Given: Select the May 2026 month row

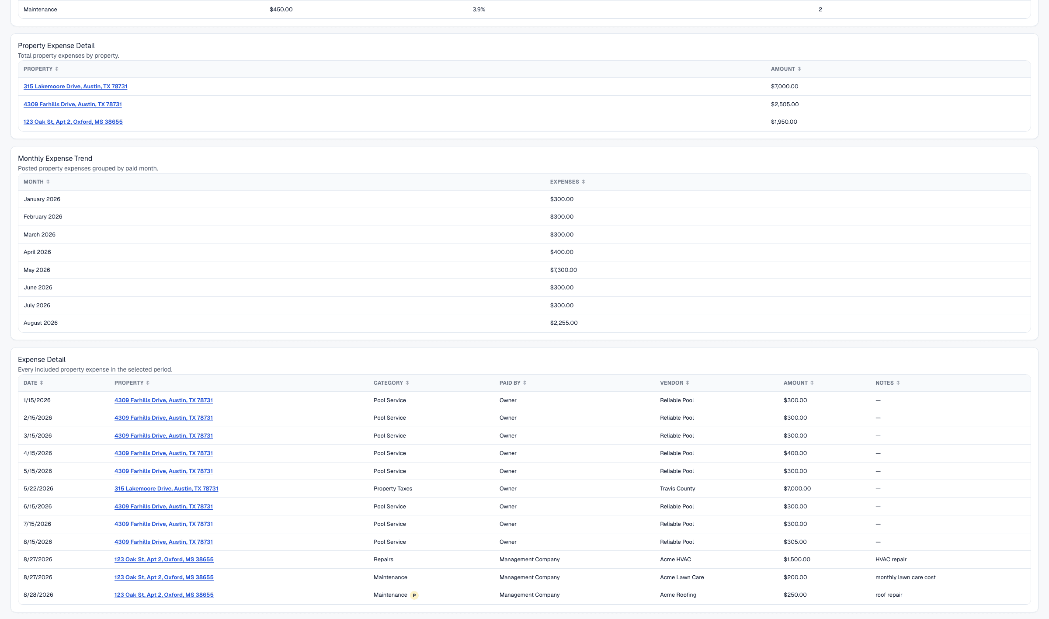Looking at the screenshot, I should (x=524, y=270).
